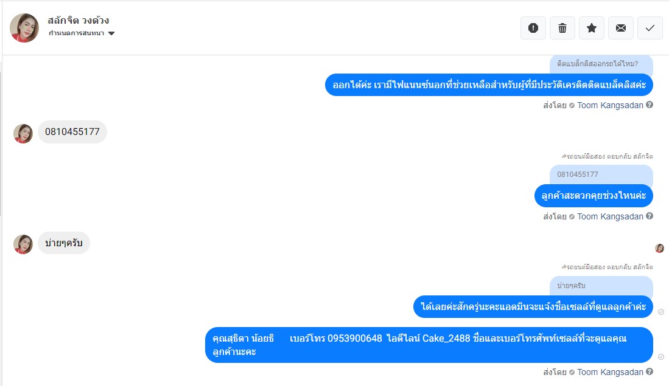The image size is (669, 386).
Task: Click small seen-by avatar at right edge
Action: click(660, 249)
